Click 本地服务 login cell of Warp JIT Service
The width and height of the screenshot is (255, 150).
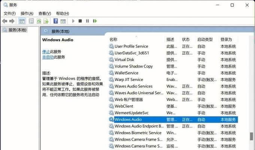pyautogui.click(x=228, y=79)
